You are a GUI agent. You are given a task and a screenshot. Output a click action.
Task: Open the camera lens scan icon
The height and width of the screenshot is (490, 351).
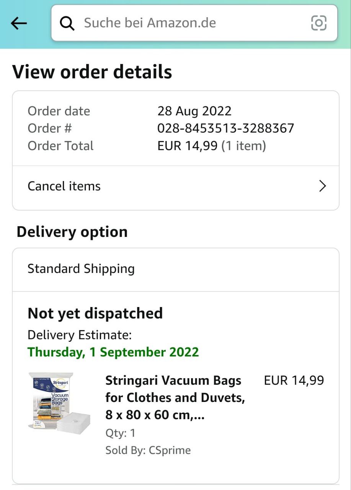pos(318,23)
